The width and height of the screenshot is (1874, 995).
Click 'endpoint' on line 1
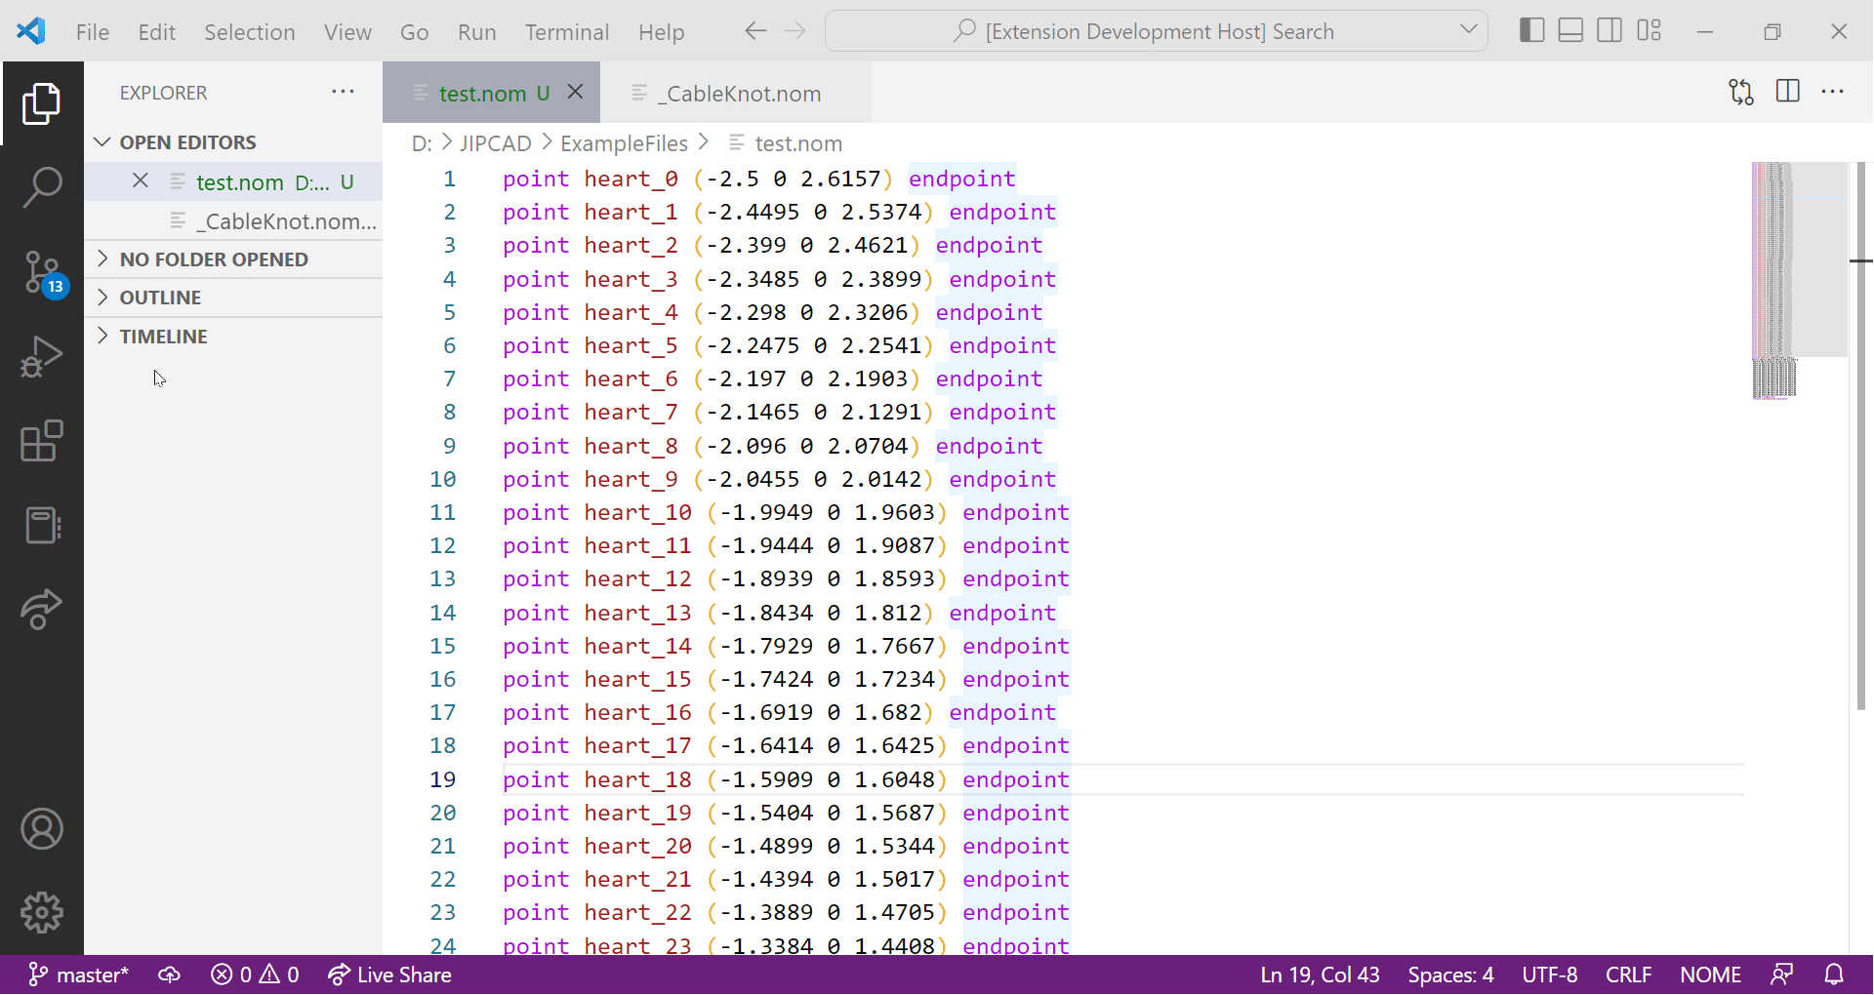pyautogui.click(x=961, y=179)
